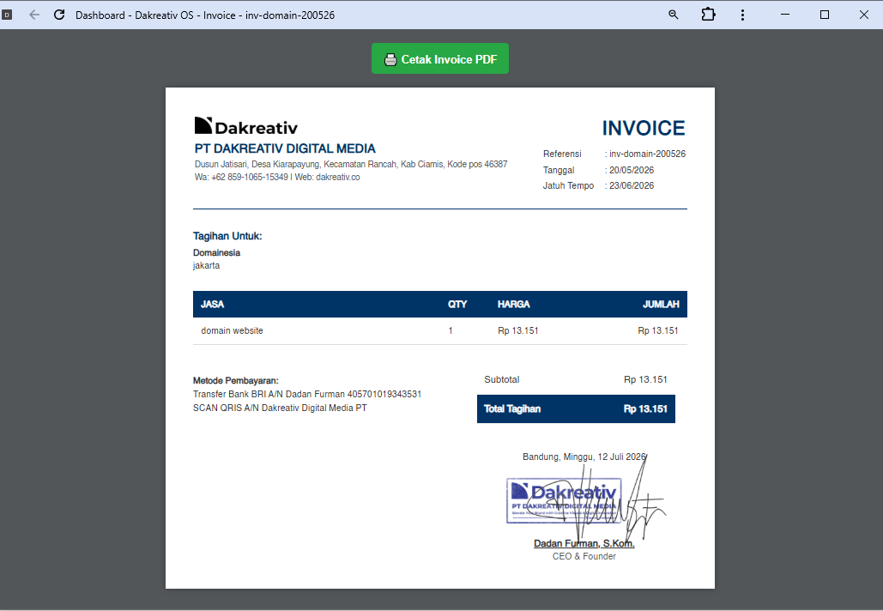The image size is (883, 611).
Task: Click the Subtotal amount Rp 13.151
Action: 645,379
